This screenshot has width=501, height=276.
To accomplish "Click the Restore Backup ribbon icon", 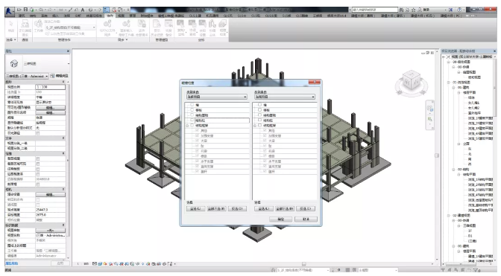I will (x=168, y=28).
